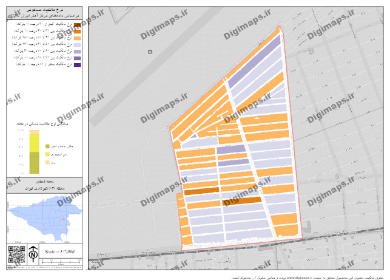Select the darkest brown legend swatch (under 30 percent)

(78, 25)
